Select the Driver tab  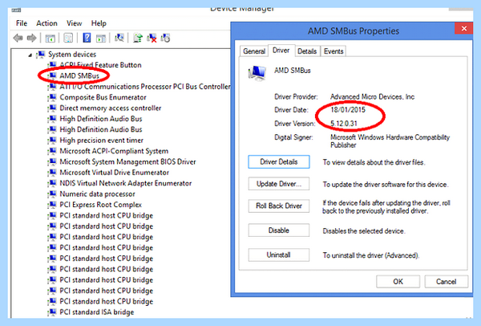pyautogui.click(x=281, y=51)
